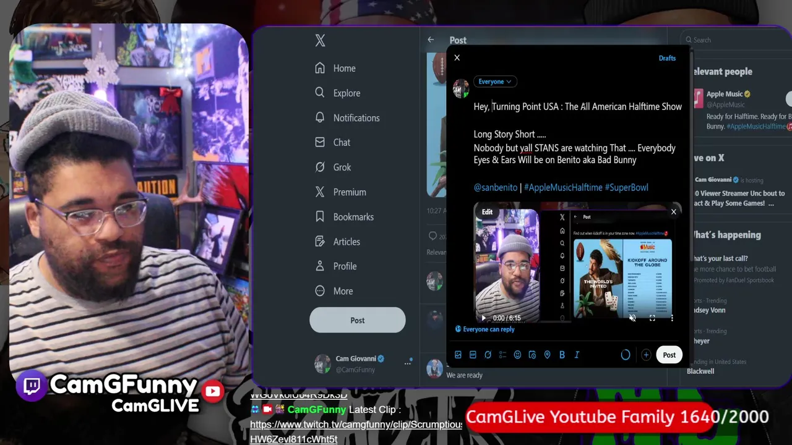The image size is (792, 445).
Task: Toggle bold formatting in composer
Action: [x=562, y=355]
